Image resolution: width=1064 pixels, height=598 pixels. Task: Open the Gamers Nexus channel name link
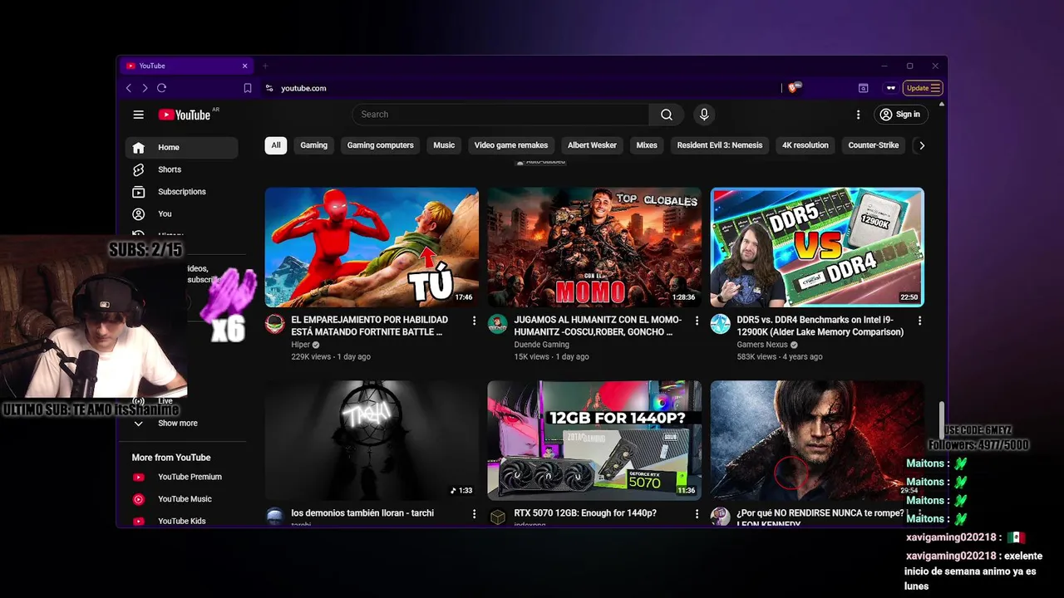click(x=761, y=345)
